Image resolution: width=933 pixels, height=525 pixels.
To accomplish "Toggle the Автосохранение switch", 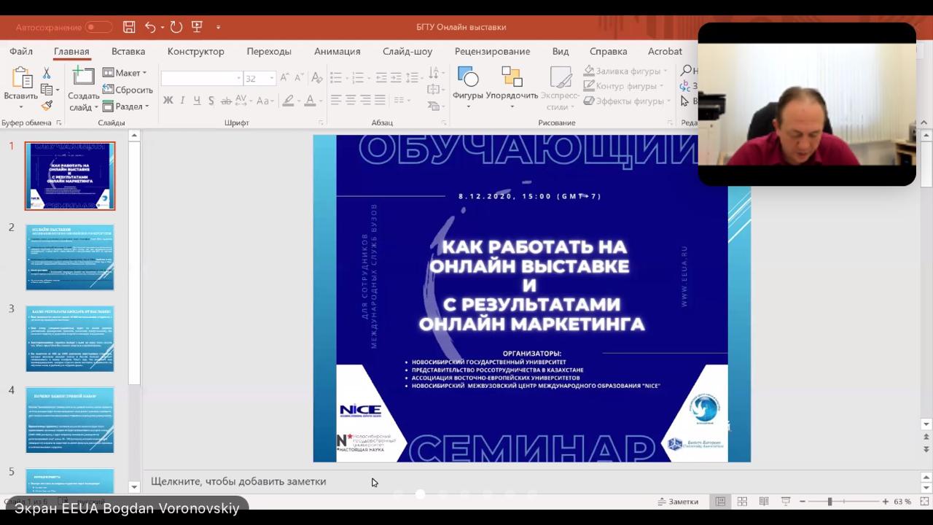I will point(98,27).
